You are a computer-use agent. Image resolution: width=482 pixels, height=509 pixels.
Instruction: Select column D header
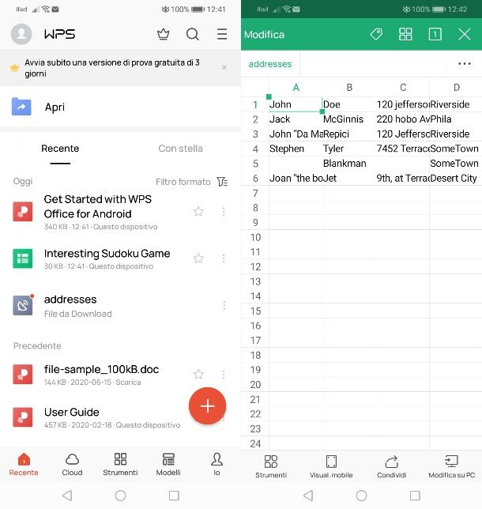[x=457, y=87]
